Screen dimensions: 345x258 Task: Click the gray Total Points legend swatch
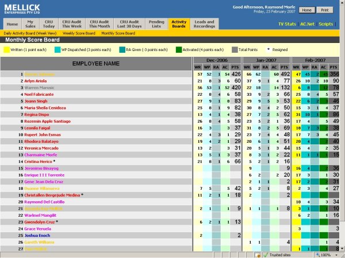235,50
